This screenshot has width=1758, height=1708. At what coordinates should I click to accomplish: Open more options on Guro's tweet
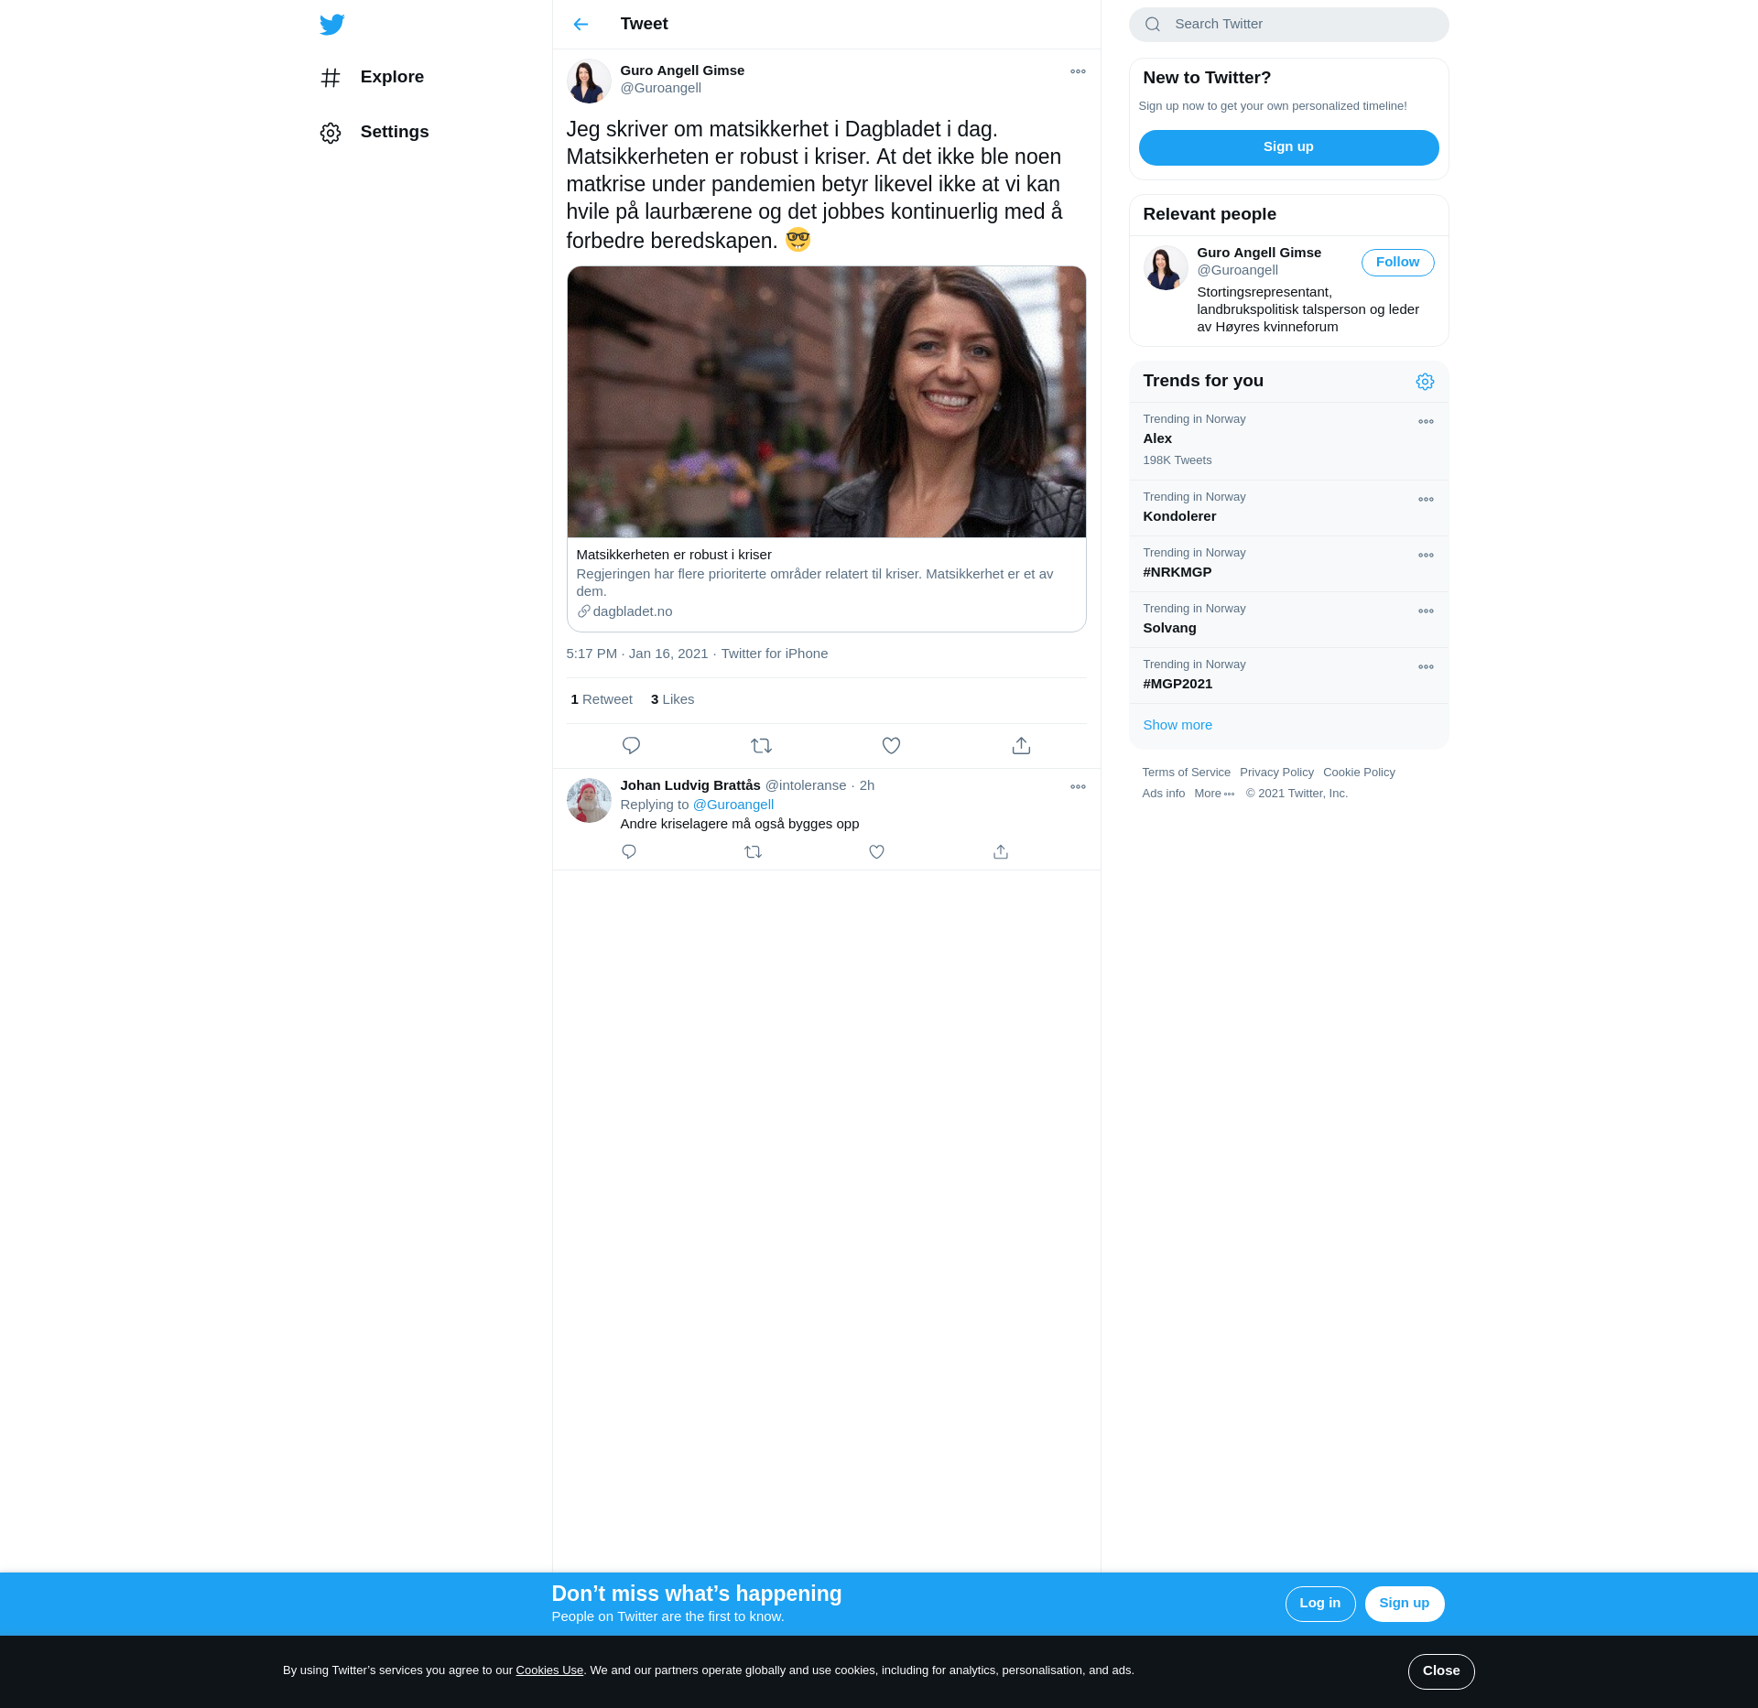point(1078,71)
